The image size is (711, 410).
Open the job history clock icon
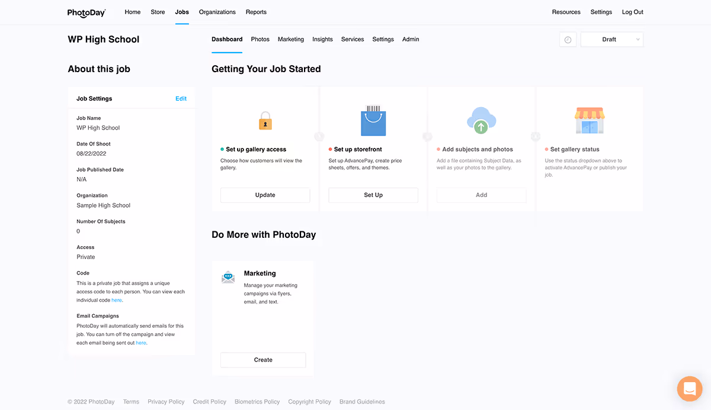pyautogui.click(x=568, y=40)
